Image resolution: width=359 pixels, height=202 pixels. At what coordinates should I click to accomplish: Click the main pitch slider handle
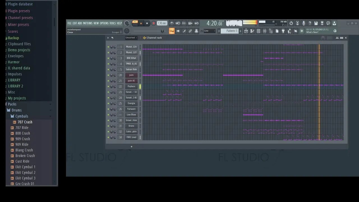[x=162, y=31]
